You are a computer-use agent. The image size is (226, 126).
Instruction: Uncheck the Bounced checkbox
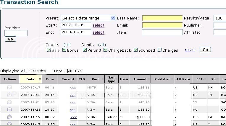click(135, 50)
